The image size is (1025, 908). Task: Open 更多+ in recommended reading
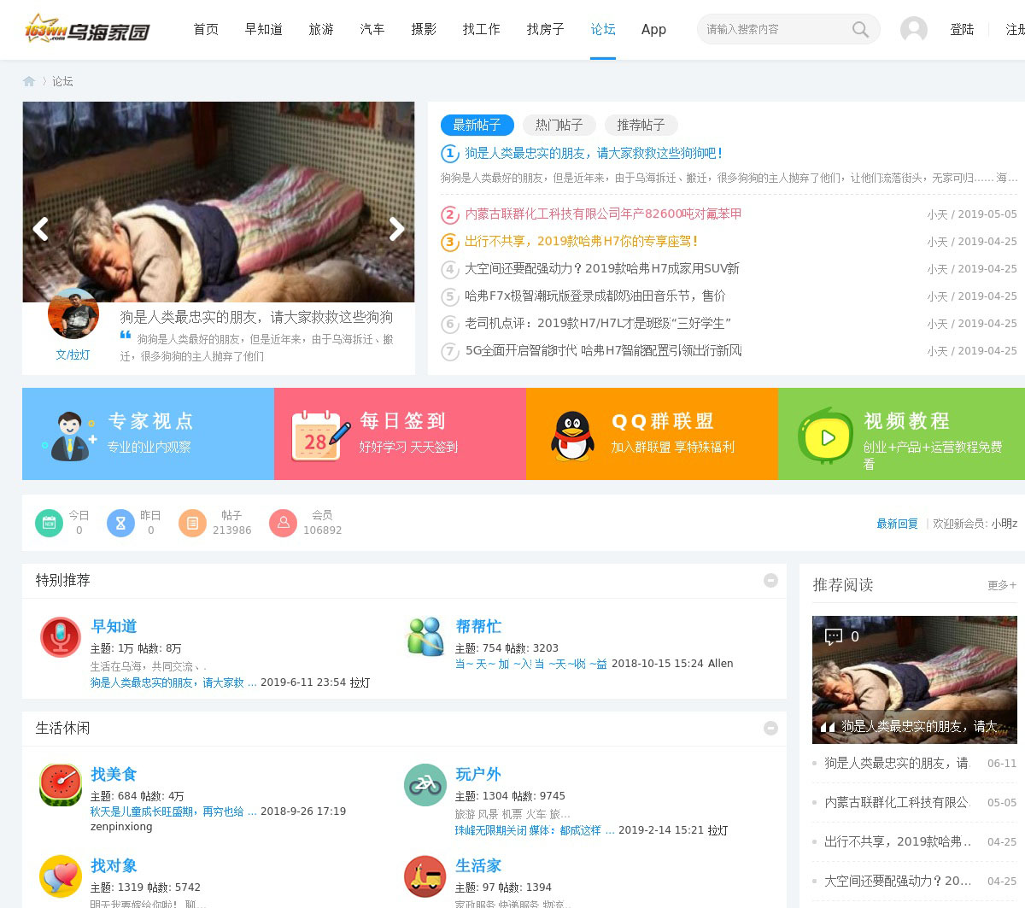pyautogui.click(x=1001, y=585)
